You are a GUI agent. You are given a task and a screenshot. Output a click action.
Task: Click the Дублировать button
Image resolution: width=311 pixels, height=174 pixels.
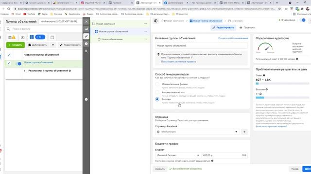[x=37, y=45]
